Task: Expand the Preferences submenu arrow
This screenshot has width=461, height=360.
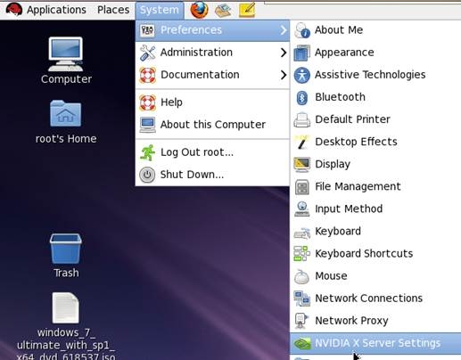Action: coord(284,30)
